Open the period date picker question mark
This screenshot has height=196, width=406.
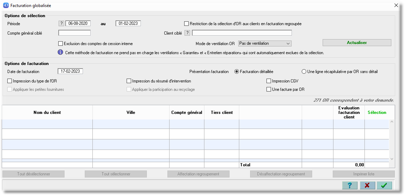[61, 23]
